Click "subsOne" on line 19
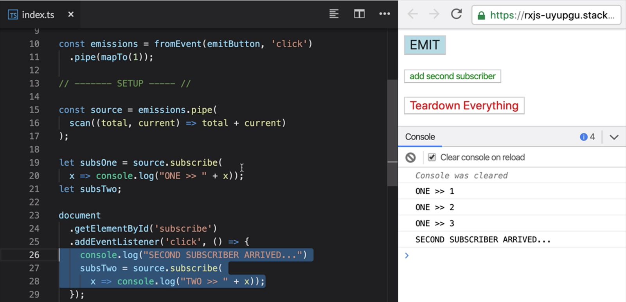Image resolution: width=626 pixels, height=302 pixels. click(98, 163)
